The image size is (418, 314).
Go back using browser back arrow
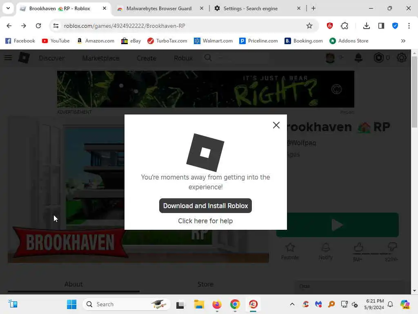click(9, 26)
